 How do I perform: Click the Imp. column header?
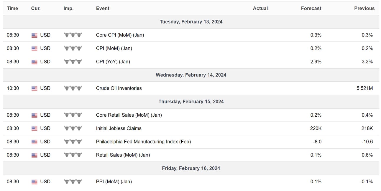(x=68, y=9)
